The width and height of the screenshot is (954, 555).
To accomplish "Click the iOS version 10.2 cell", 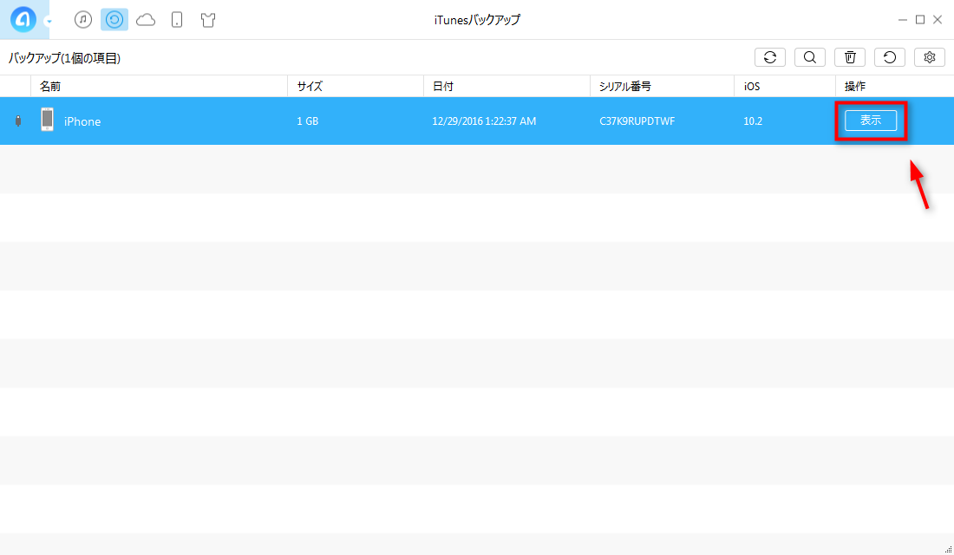I will click(753, 121).
